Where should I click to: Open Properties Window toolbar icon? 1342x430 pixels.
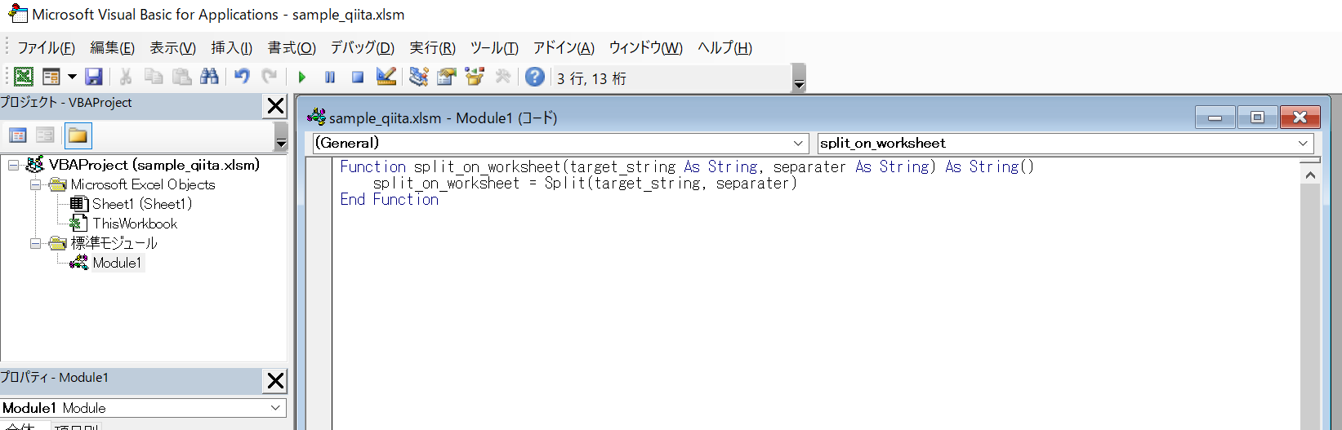pos(447,77)
